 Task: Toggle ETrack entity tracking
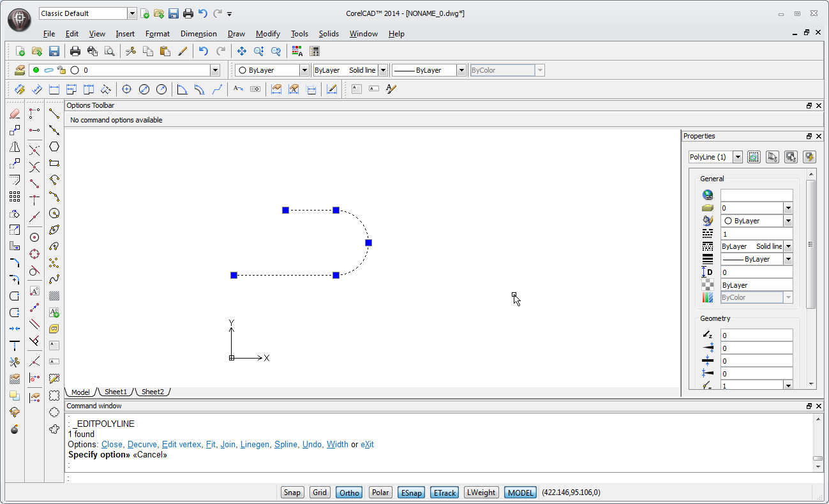click(x=444, y=493)
